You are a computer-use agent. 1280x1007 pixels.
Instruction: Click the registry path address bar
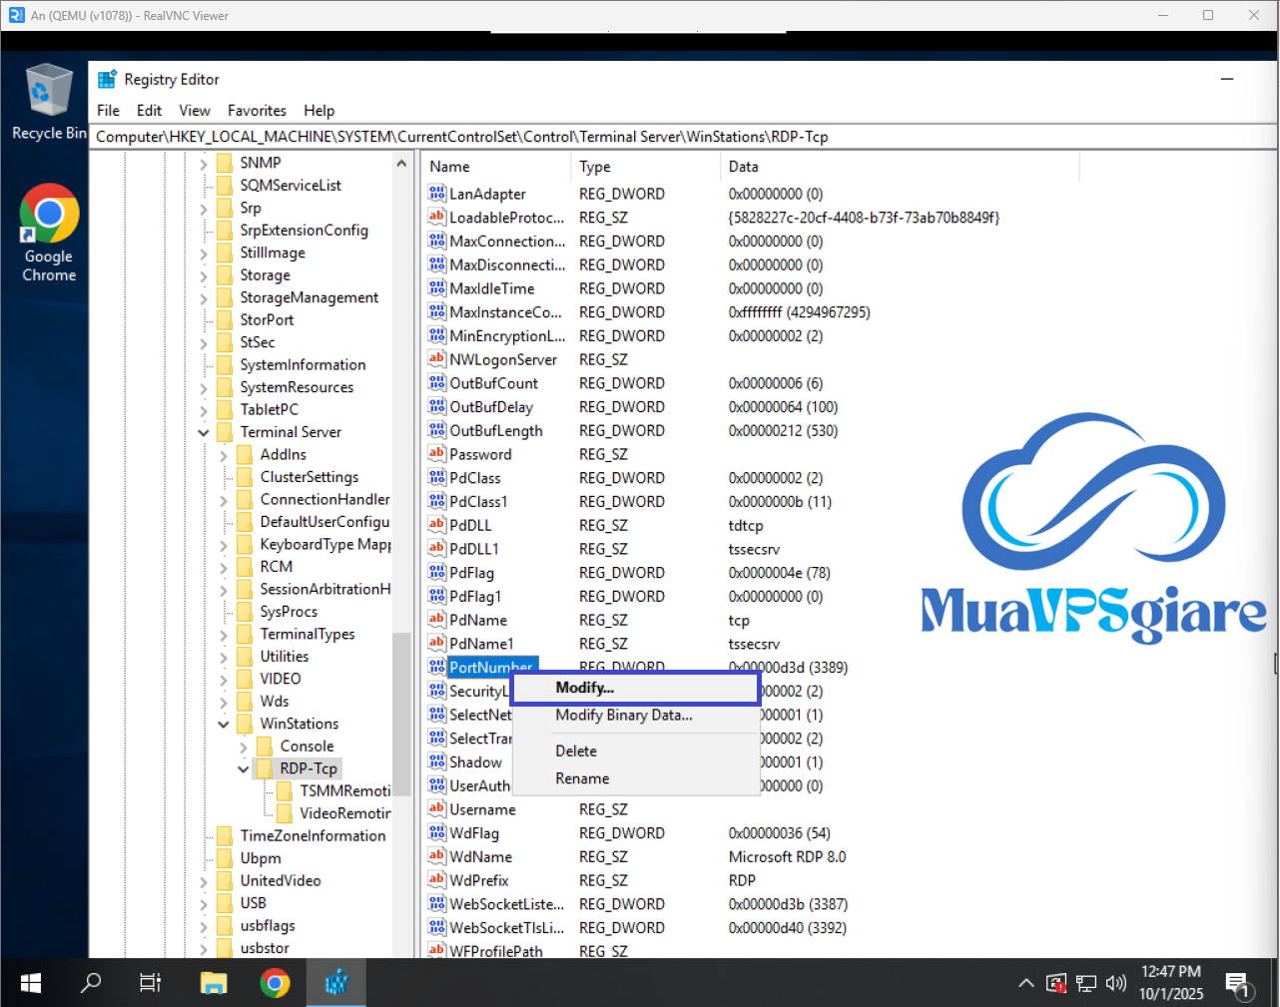pyautogui.click(x=659, y=137)
